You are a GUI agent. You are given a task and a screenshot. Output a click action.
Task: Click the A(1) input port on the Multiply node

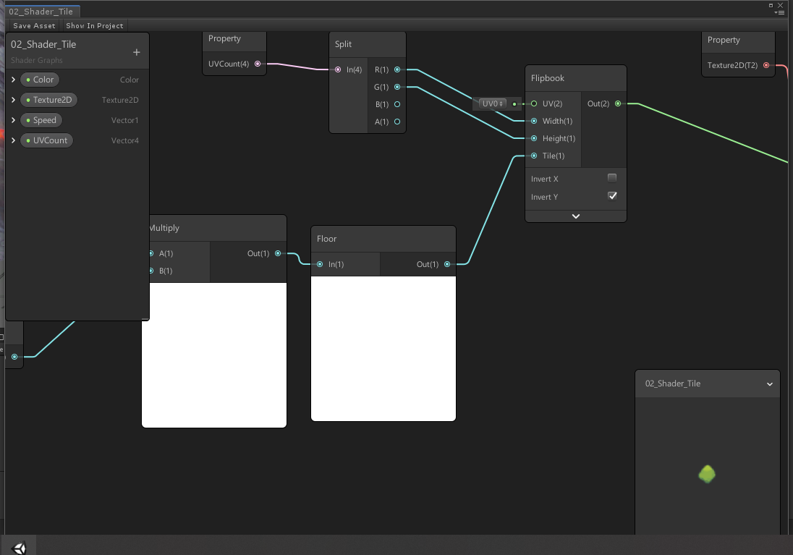pyautogui.click(x=150, y=253)
